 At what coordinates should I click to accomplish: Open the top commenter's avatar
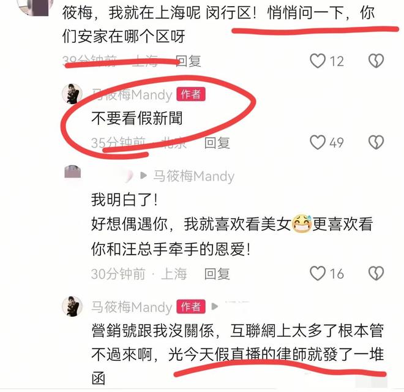[x=36, y=7]
